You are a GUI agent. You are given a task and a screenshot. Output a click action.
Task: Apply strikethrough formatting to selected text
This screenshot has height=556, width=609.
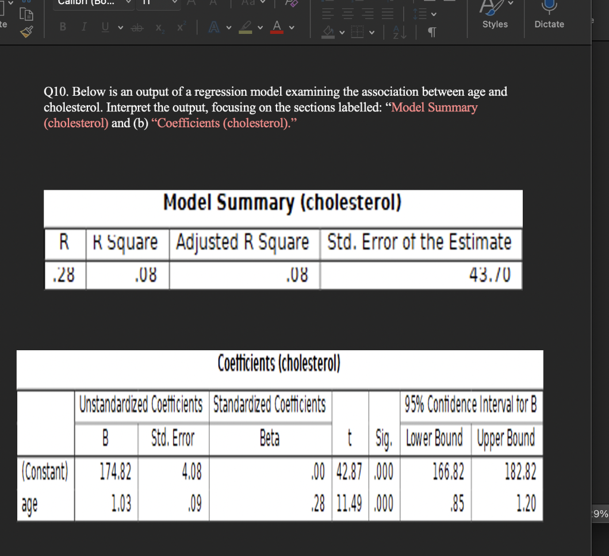pyautogui.click(x=137, y=27)
